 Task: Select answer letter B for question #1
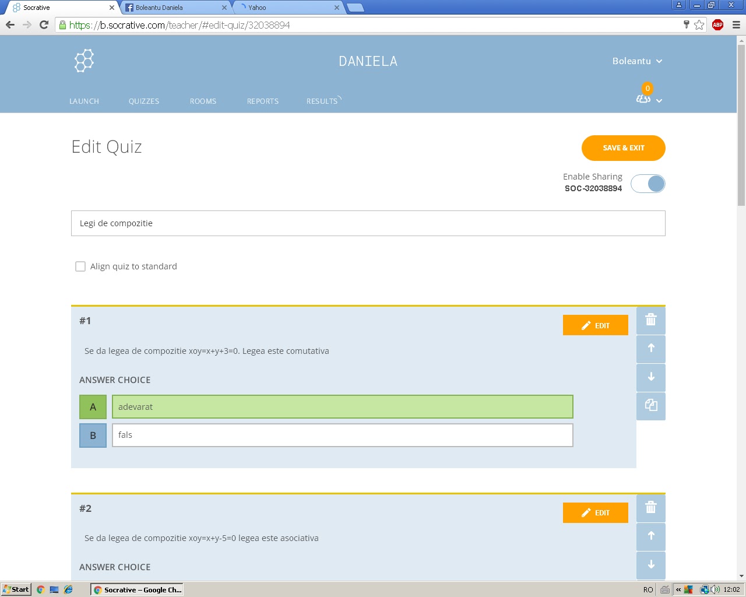click(93, 436)
